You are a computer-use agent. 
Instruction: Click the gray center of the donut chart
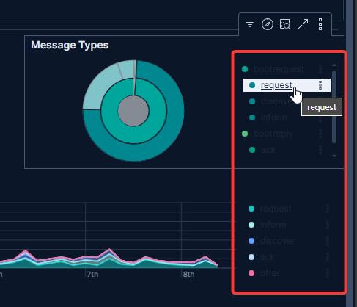pyautogui.click(x=133, y=111)
